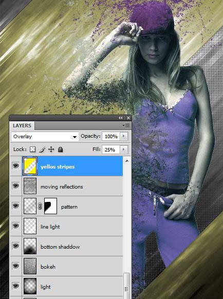
Task: Select bokeh layer thumbnail
Action: tap(30, 266)
